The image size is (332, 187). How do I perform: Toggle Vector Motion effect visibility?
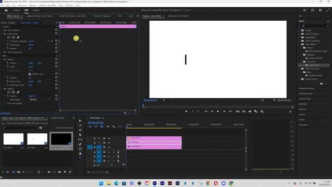point(5,30)
